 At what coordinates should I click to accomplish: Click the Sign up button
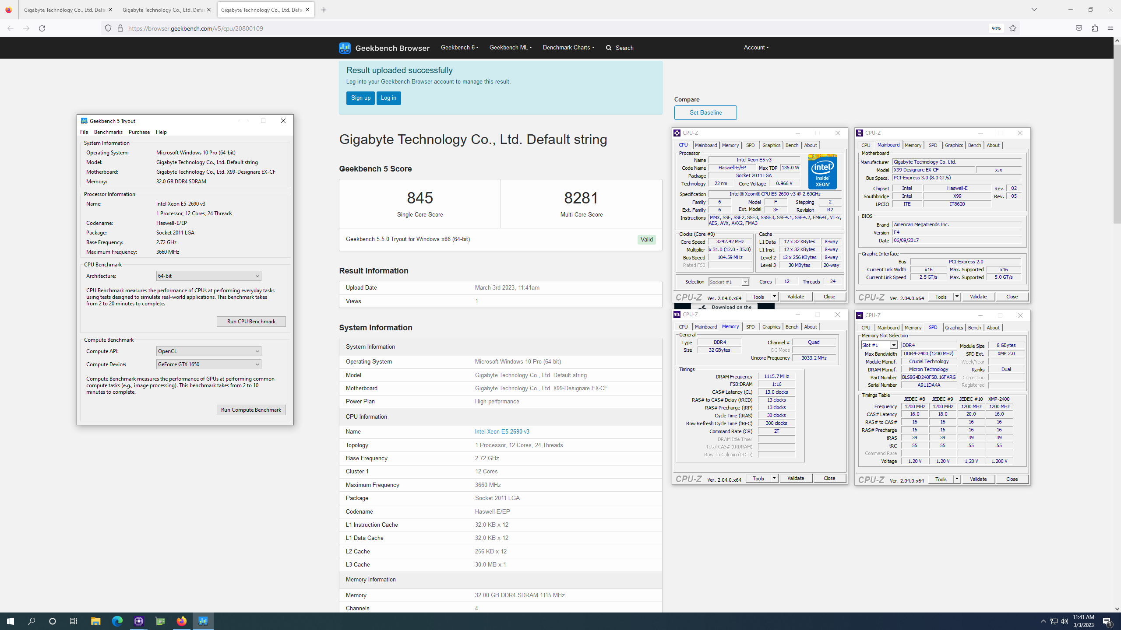point(360,98)
